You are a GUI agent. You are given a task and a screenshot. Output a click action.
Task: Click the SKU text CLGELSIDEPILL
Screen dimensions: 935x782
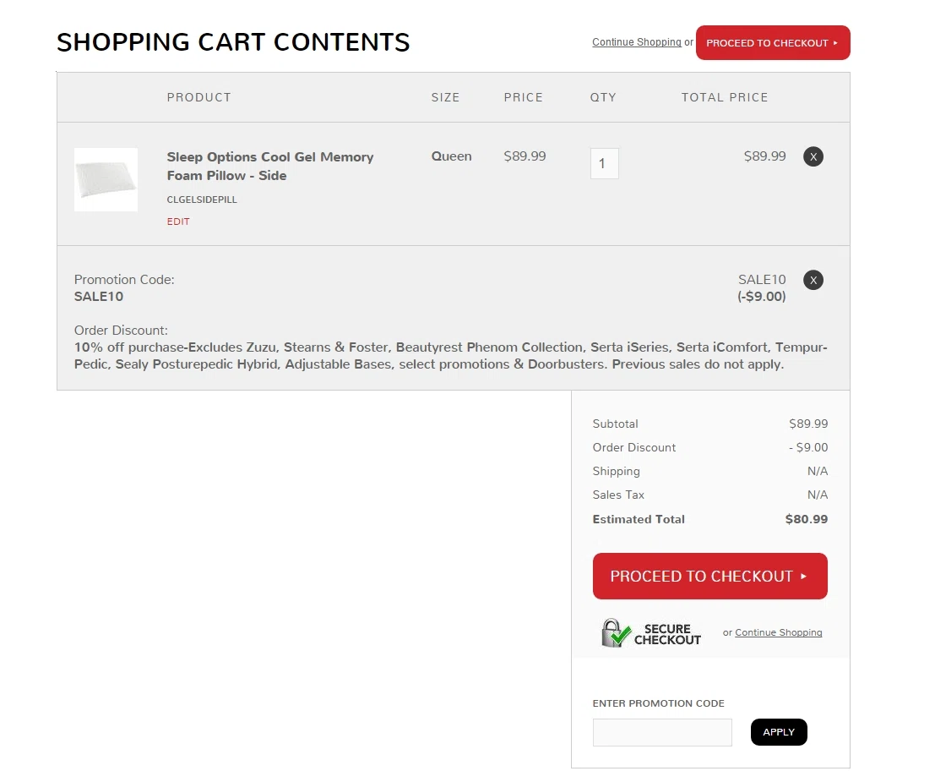click(x=202, y=200)
